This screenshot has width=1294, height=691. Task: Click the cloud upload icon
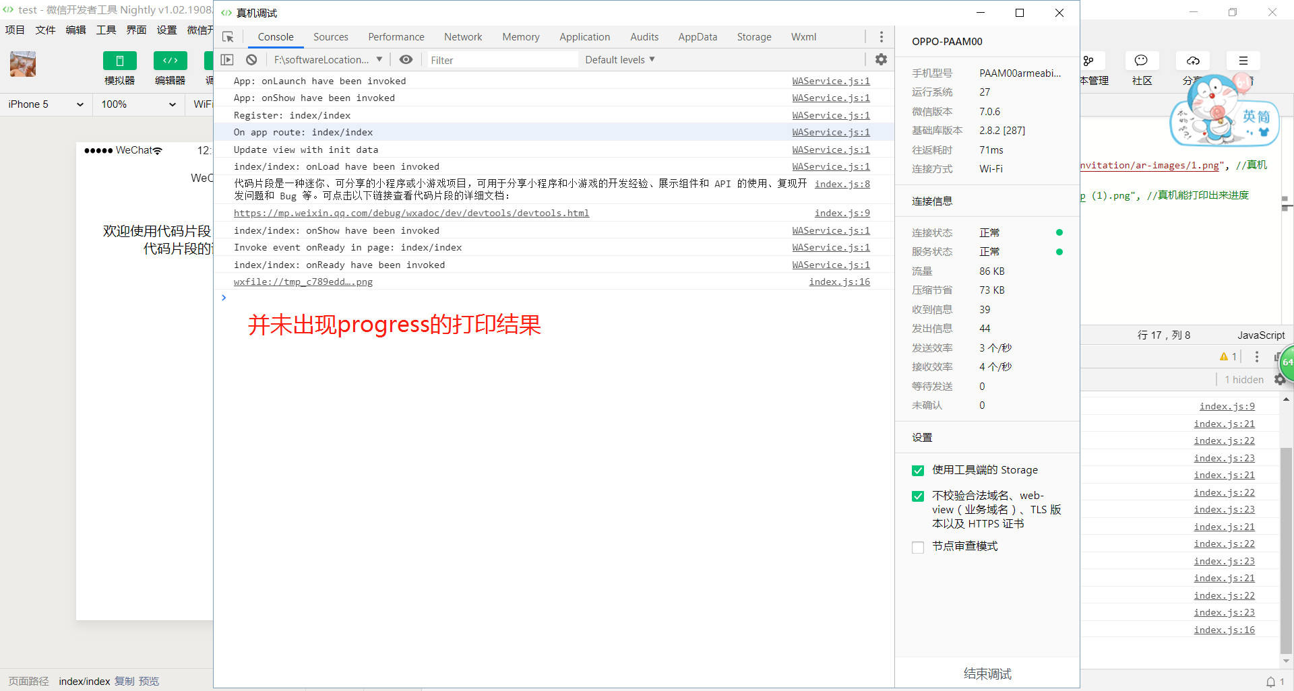pos(1193,61)
